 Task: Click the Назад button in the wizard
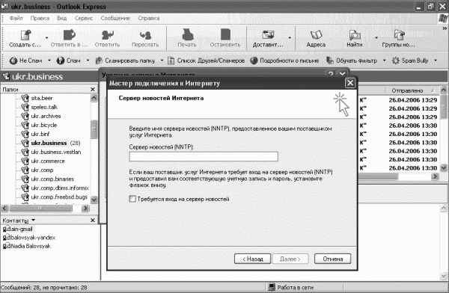[252, 259]
